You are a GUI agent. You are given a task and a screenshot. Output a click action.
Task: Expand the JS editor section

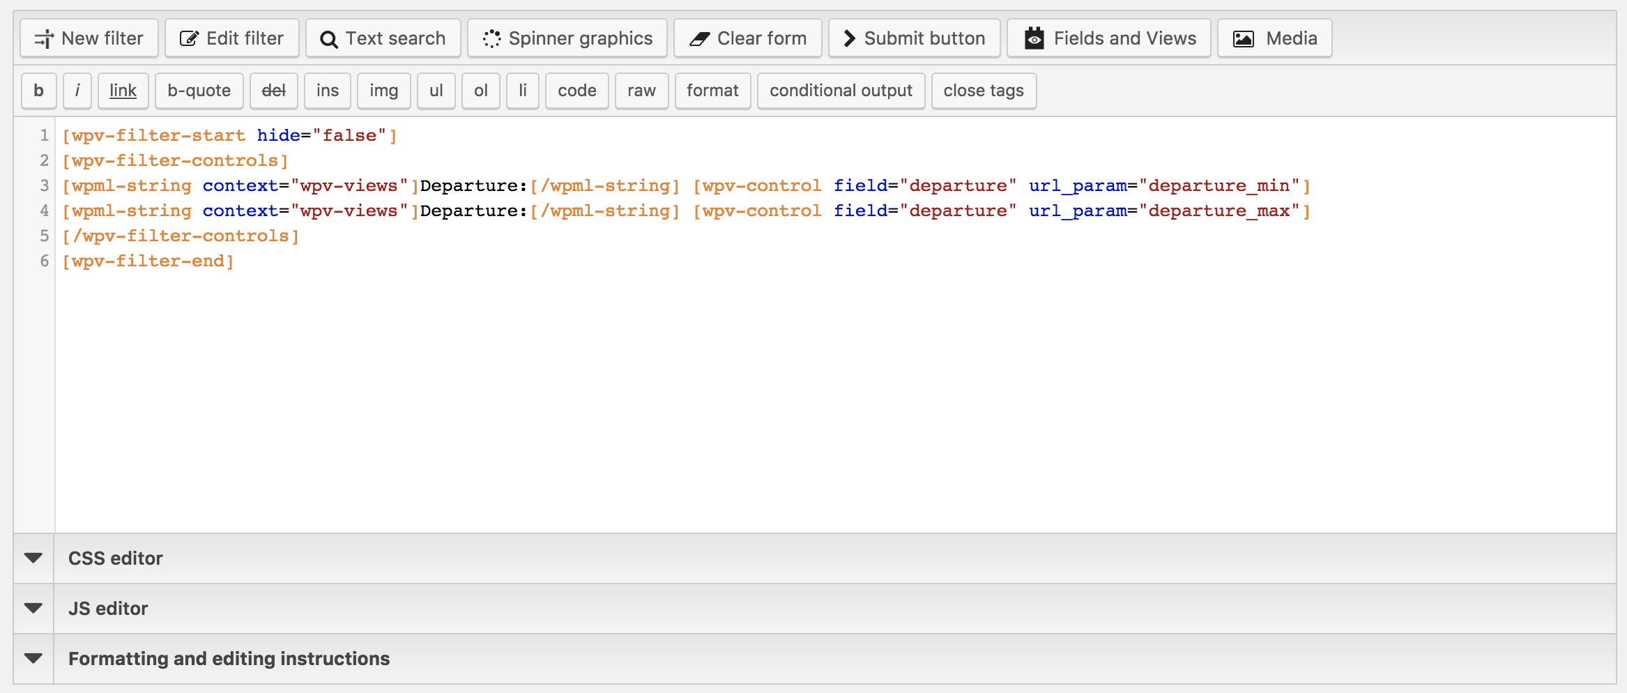(x=108, y=608)
